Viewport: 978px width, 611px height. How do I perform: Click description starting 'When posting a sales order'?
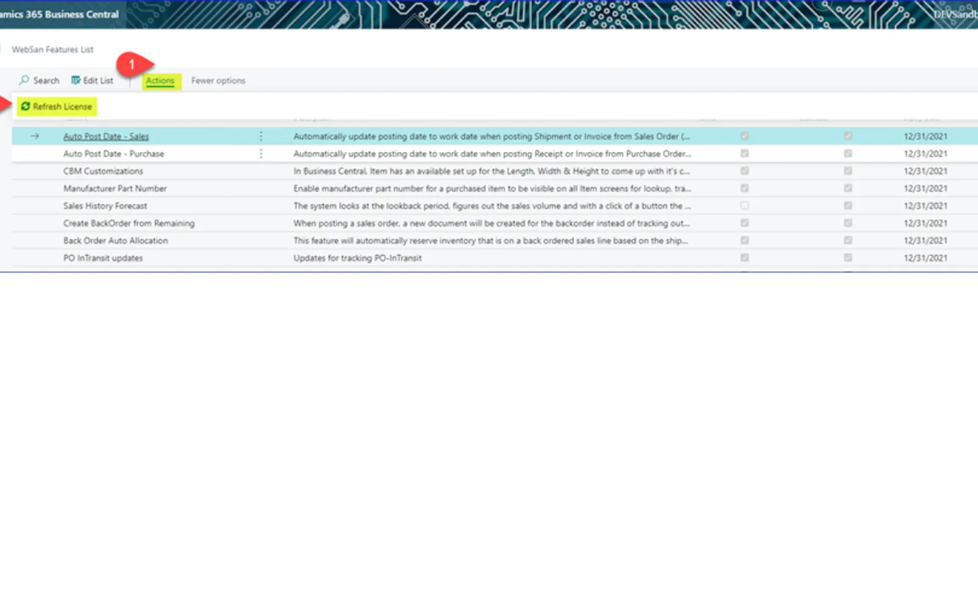point(491,224)
